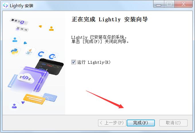Click the white cloud code icon
195x133 pixels.
click(26, 78)
